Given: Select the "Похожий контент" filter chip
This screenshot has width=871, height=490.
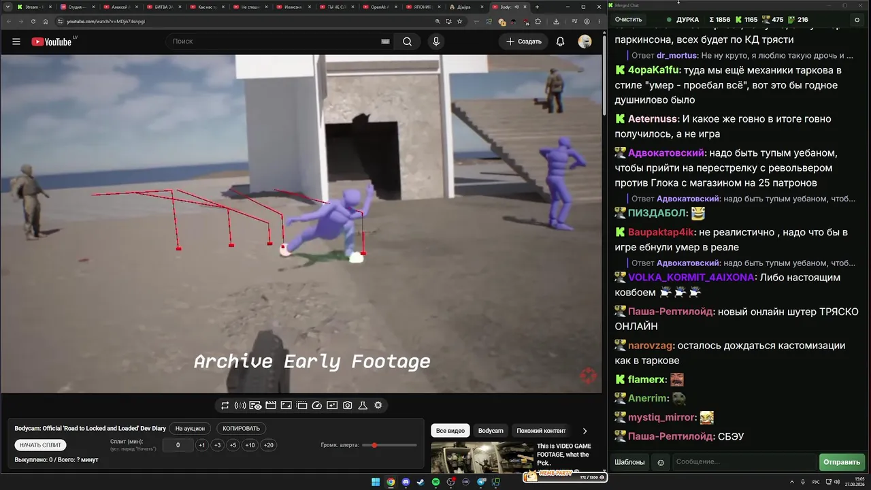Looking at the screenshot, I should [541, 431].
